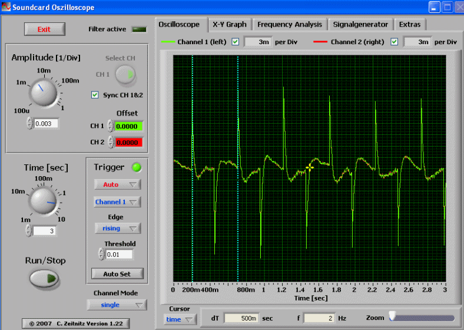Click the green Trigger status LED
This screenshot has width=464, height=330.
137,167
